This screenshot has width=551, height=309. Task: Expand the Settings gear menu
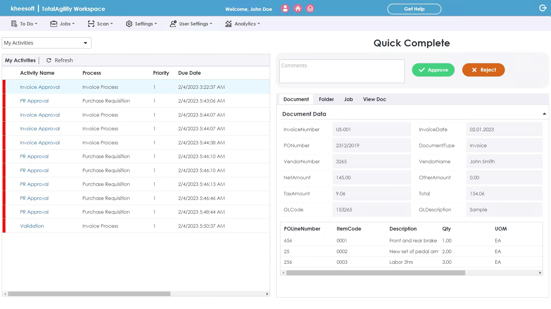tap(141, 24)
